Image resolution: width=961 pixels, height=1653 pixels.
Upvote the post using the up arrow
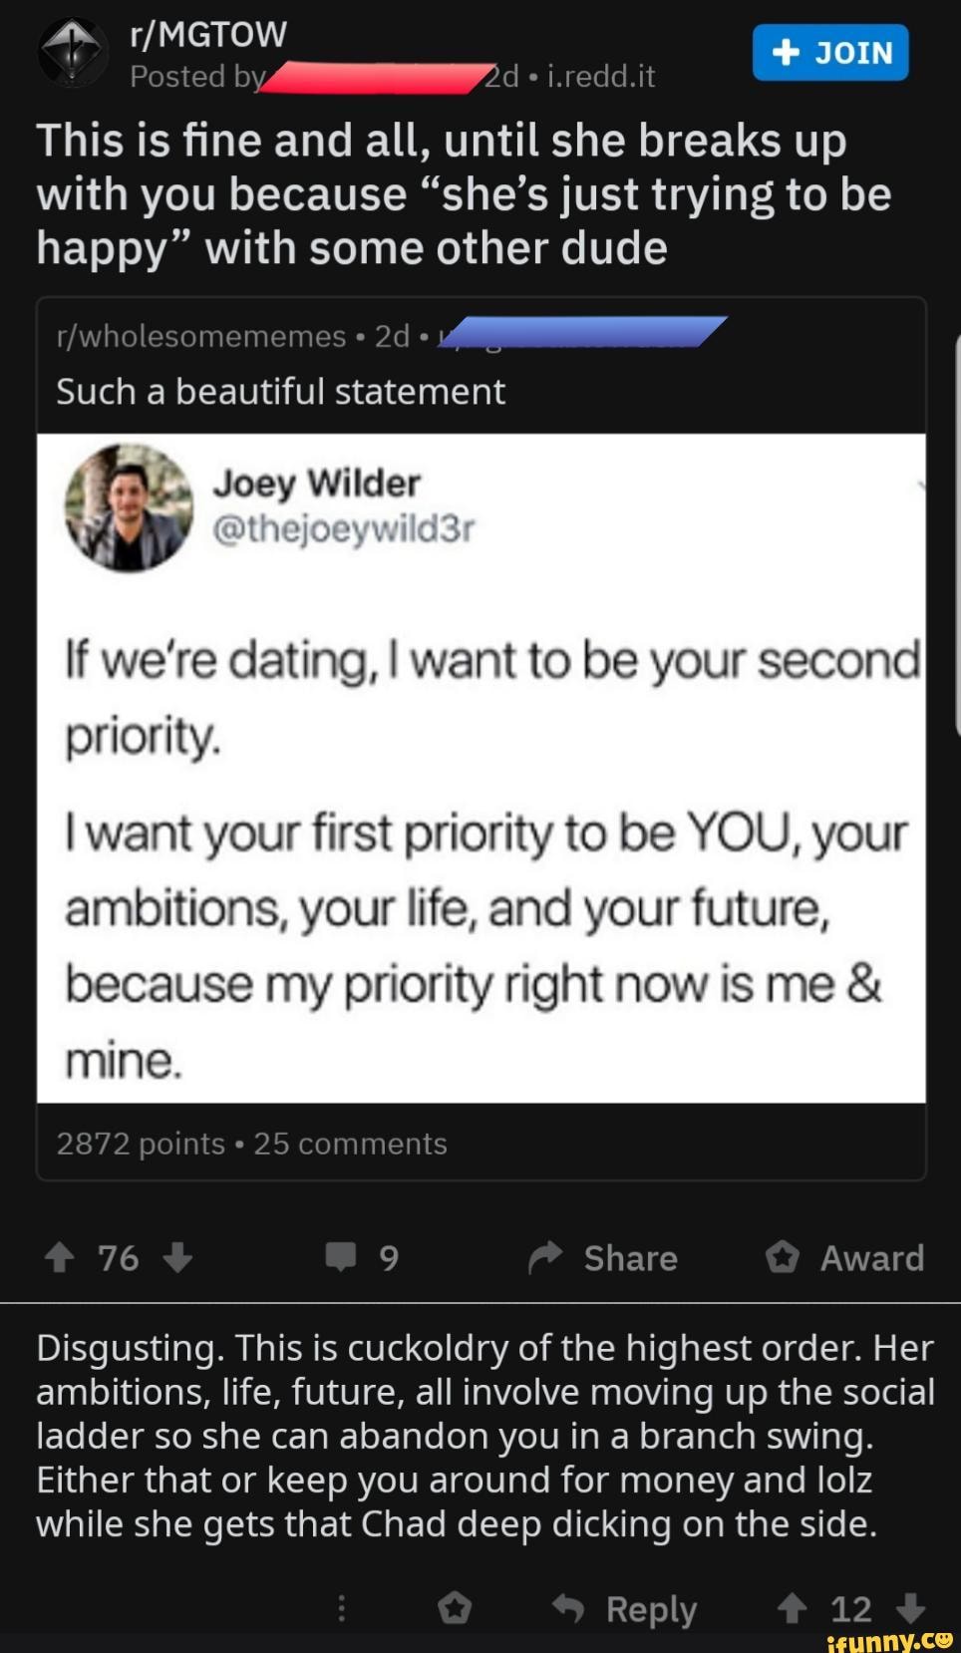pyautogui.click(x=58, y=1258)
